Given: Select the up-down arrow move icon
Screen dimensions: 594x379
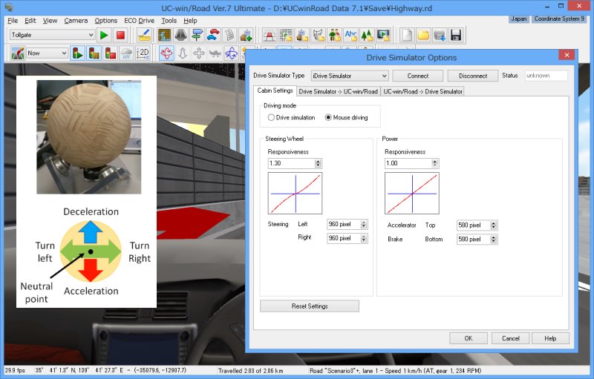Looking at the screenshot, I should [x=183, y=53].
